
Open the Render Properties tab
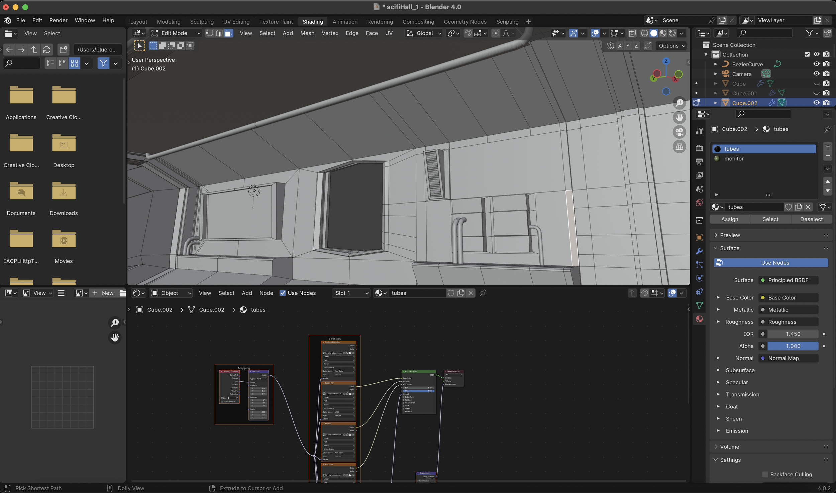pos(699,149)
